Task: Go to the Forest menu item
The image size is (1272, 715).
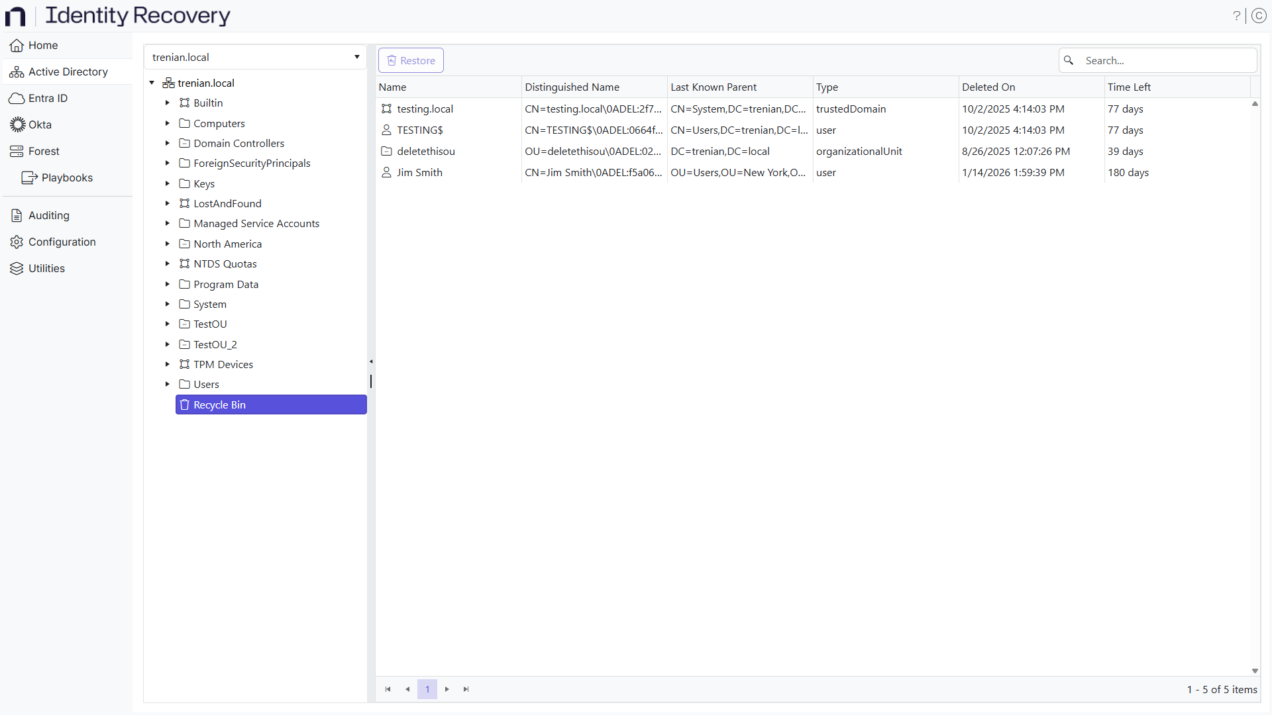Action: [44, 151]
